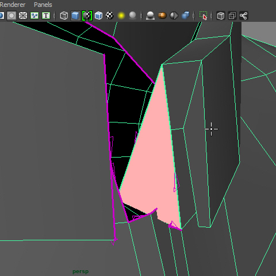This screenshot has height=276, width=276.
Task: Toggle the Gate Mask icon
Action: [11, 16]
